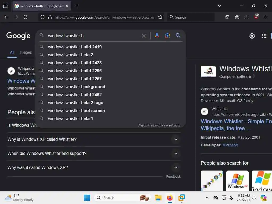Select the All results tab
The height and width of the screenshot is (204, 272).
coord(12,52)
